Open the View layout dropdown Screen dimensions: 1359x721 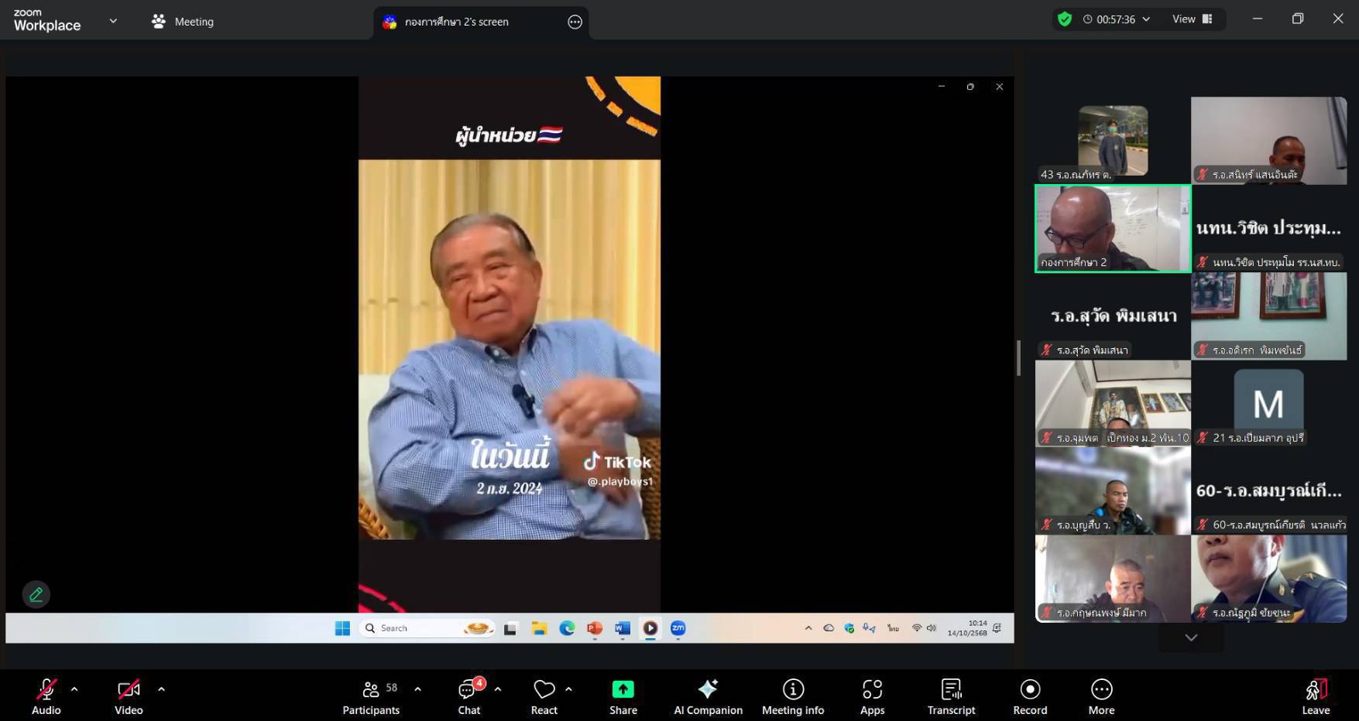tap(1192, 19)
